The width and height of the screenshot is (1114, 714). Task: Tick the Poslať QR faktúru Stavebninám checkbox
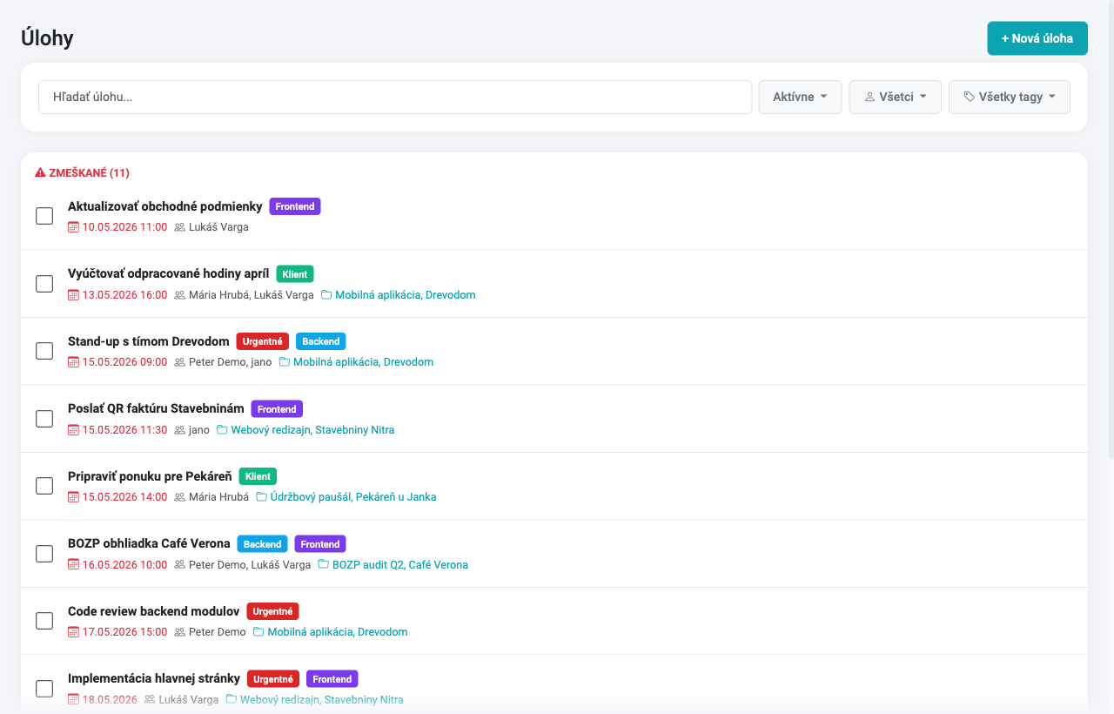pos(44,419)
